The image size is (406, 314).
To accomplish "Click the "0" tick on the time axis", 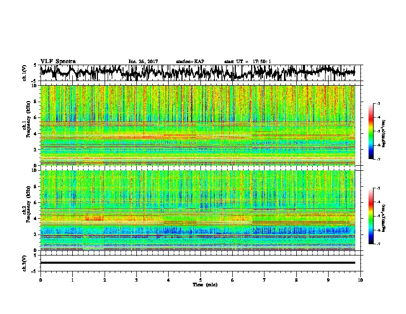I will 40,280.
